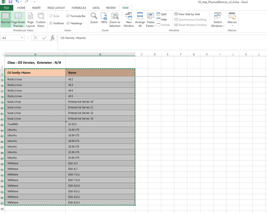267x213 pixels.
Task: Open the FILE menu
Action: 7,8
